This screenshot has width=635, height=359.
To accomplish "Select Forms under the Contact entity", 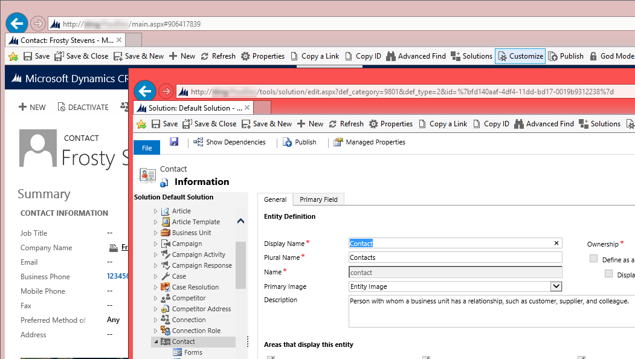I will click(x=193, y=352).
